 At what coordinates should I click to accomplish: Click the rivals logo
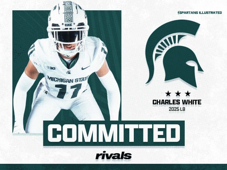pos(113,155)
